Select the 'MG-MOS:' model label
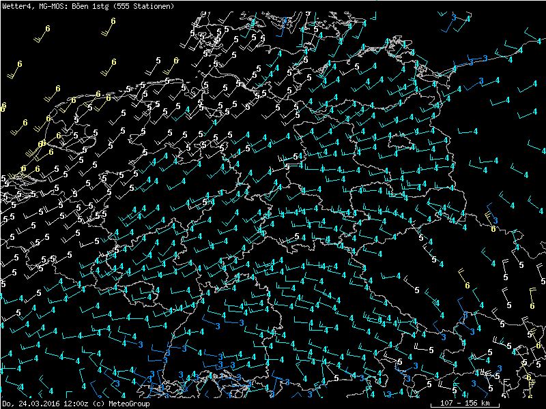 click(53, 6)
